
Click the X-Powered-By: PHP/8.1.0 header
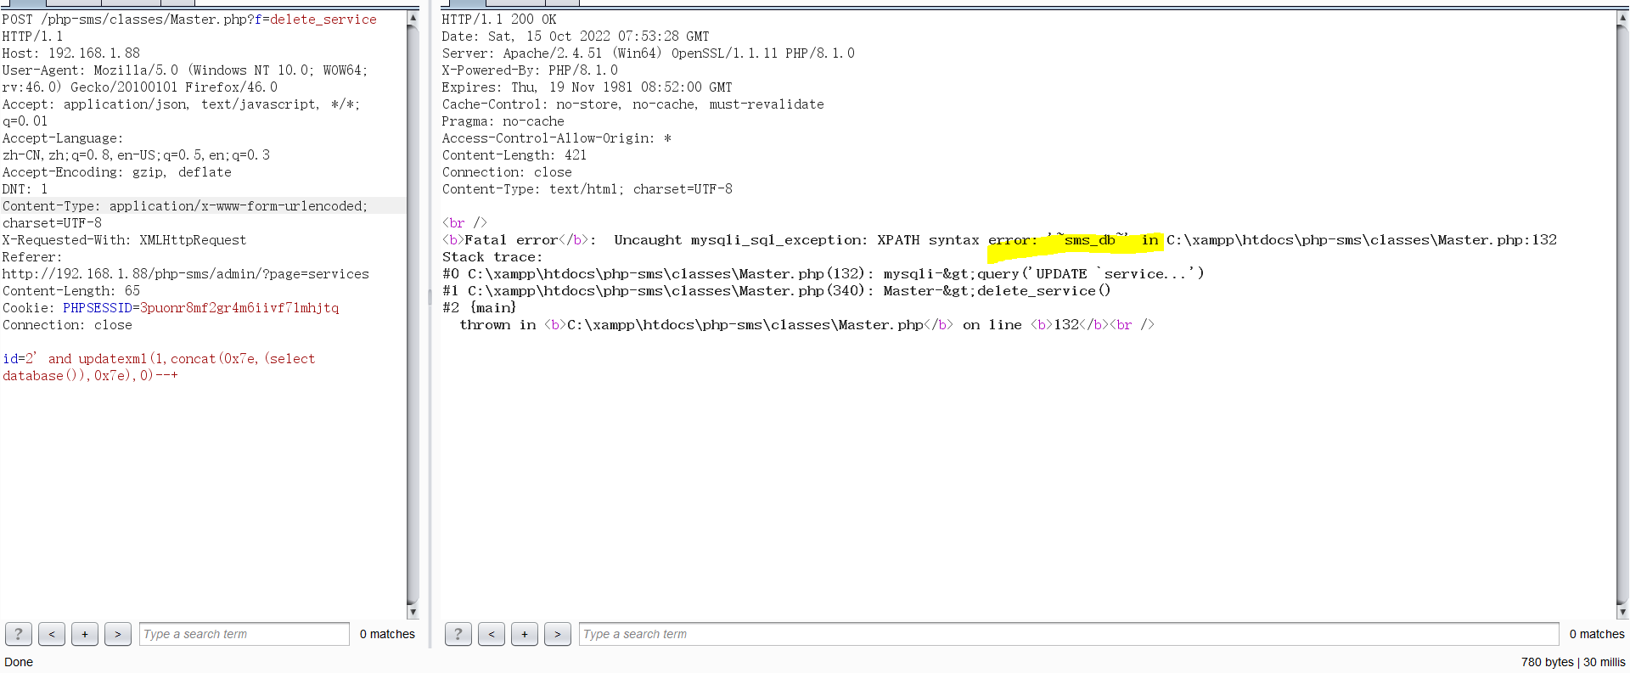530,70
